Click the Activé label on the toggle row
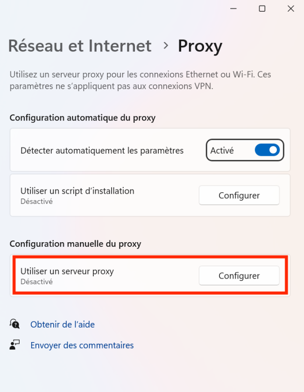The width and height of the screenshot is (304, 392). pyautogui.click(x=224, y=150)
